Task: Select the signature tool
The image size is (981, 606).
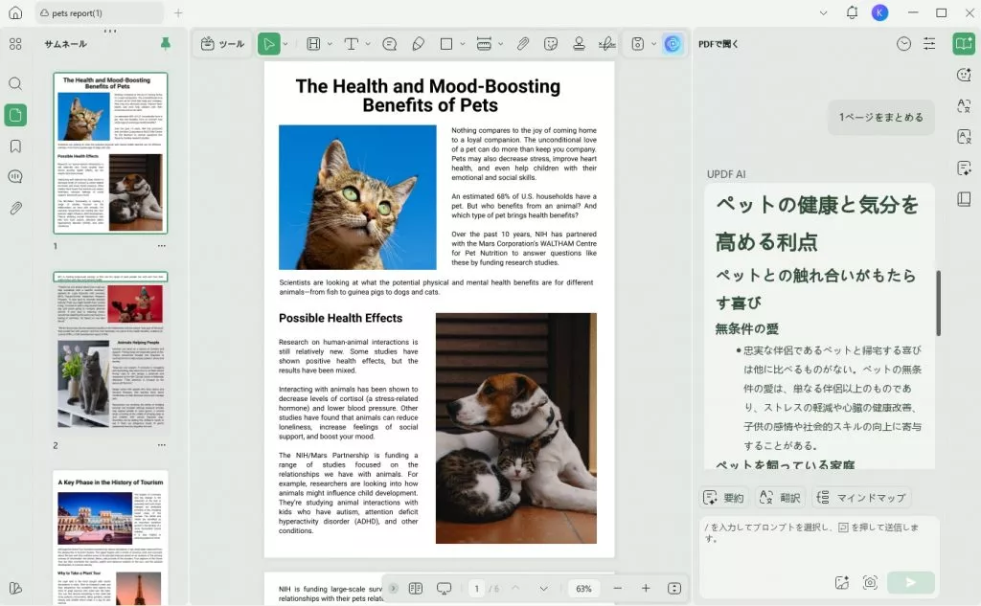Action: pyautogui.click(x=606, y=44)
